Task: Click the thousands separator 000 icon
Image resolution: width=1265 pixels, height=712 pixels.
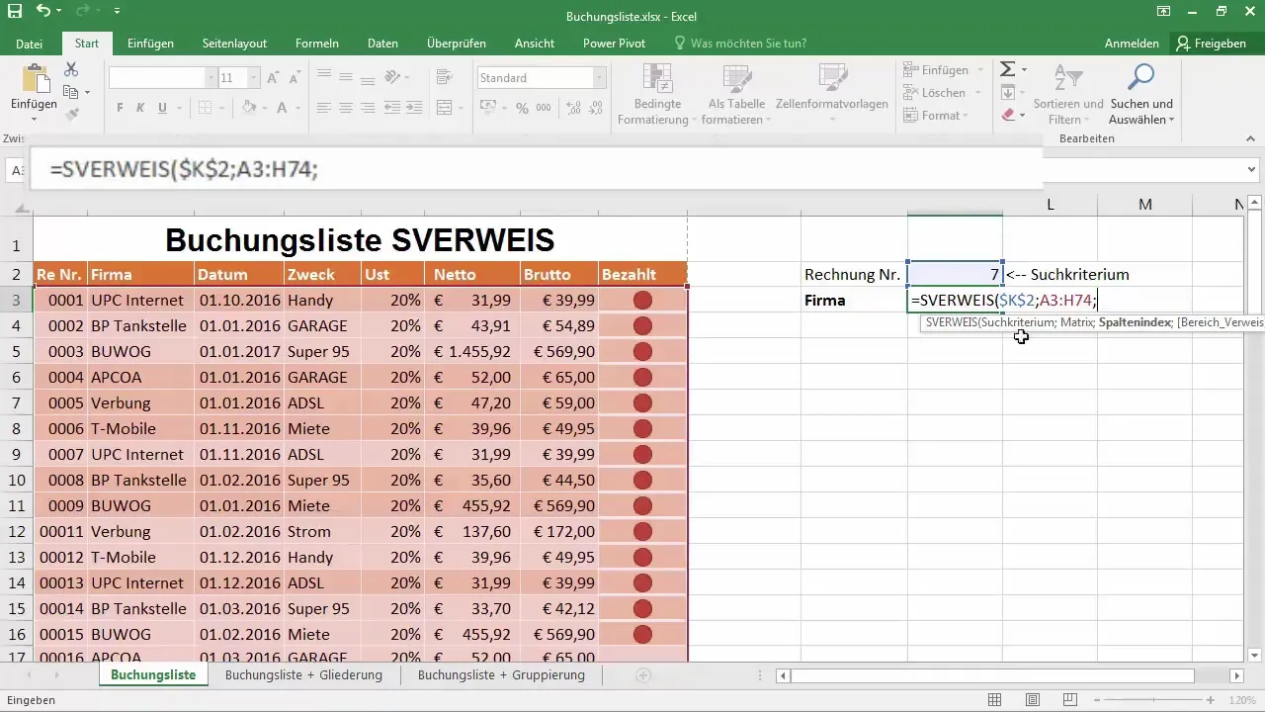Action: click(545, 108)
